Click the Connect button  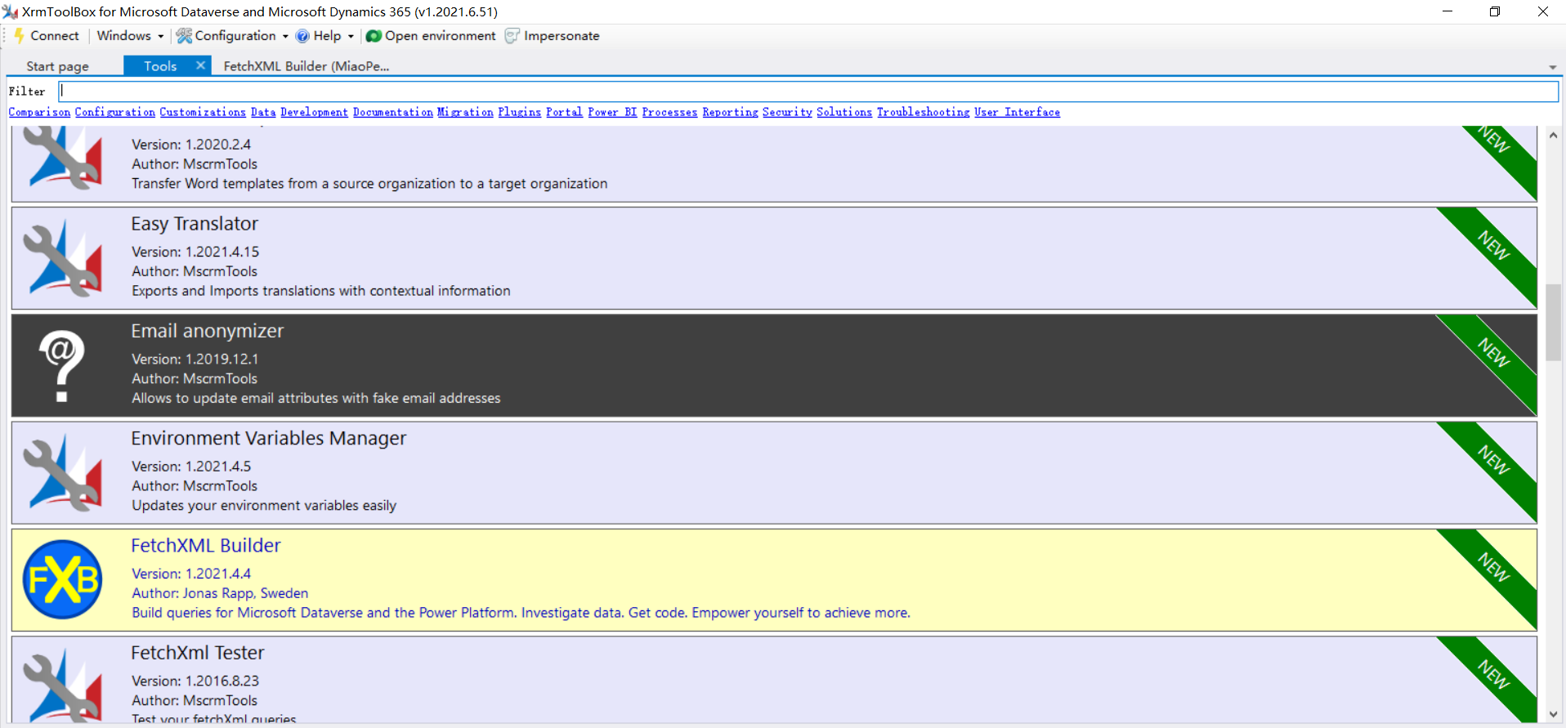[x=47, y=36]
